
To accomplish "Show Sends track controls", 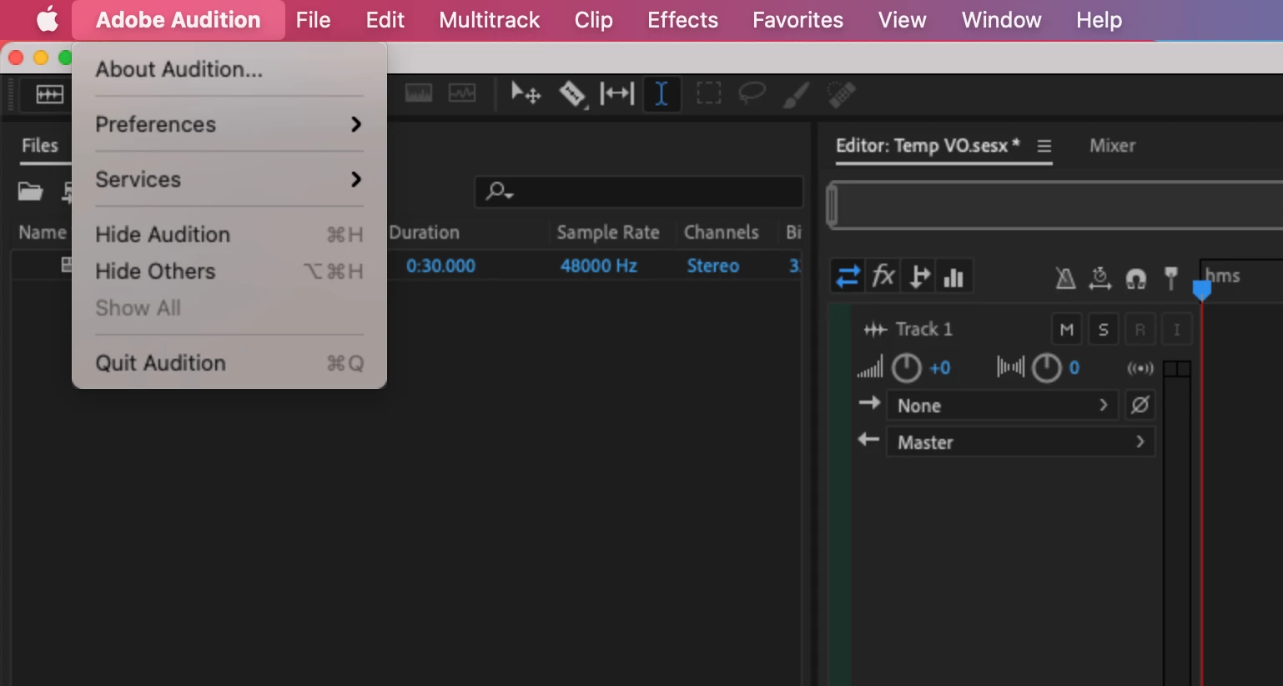I will pyautogui.click(x=919, y=276).
